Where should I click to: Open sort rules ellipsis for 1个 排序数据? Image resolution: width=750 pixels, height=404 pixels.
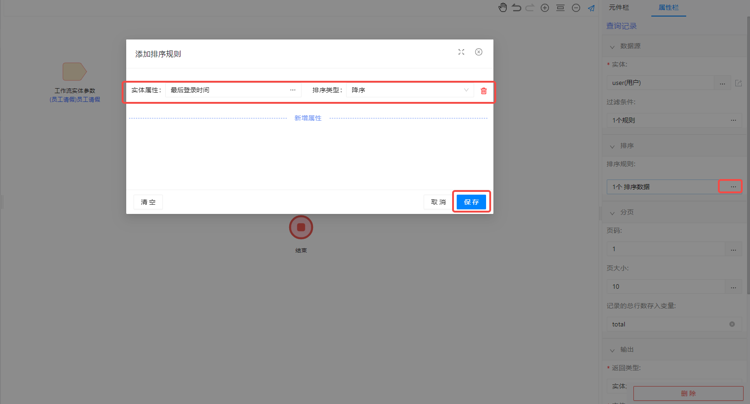click(733, 187)
